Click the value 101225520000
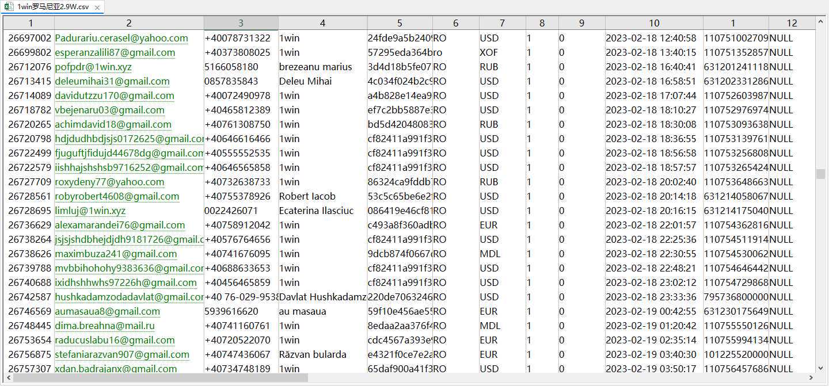The width and height of the screenshot is (829, 386). point(736,354)
